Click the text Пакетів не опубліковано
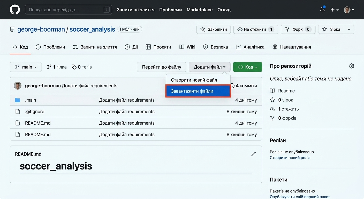The image size is (364, 199). click(292, 191)
